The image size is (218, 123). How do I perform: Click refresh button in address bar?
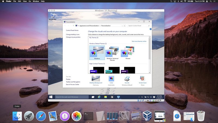pyautogui.click(x=125, y=26)
